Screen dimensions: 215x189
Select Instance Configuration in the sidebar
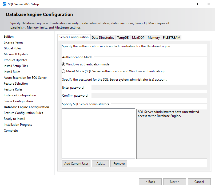tap(19, 95)
